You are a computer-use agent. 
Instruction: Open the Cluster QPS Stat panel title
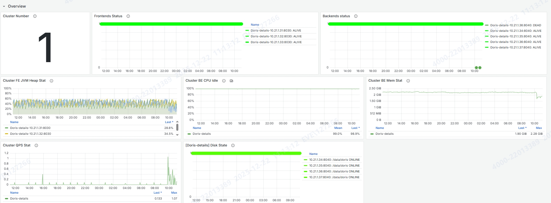(17, 145)
